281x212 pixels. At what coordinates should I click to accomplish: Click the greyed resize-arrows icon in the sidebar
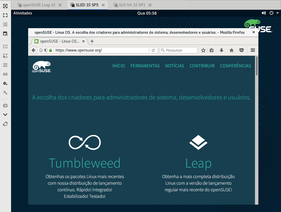[5, 47]
